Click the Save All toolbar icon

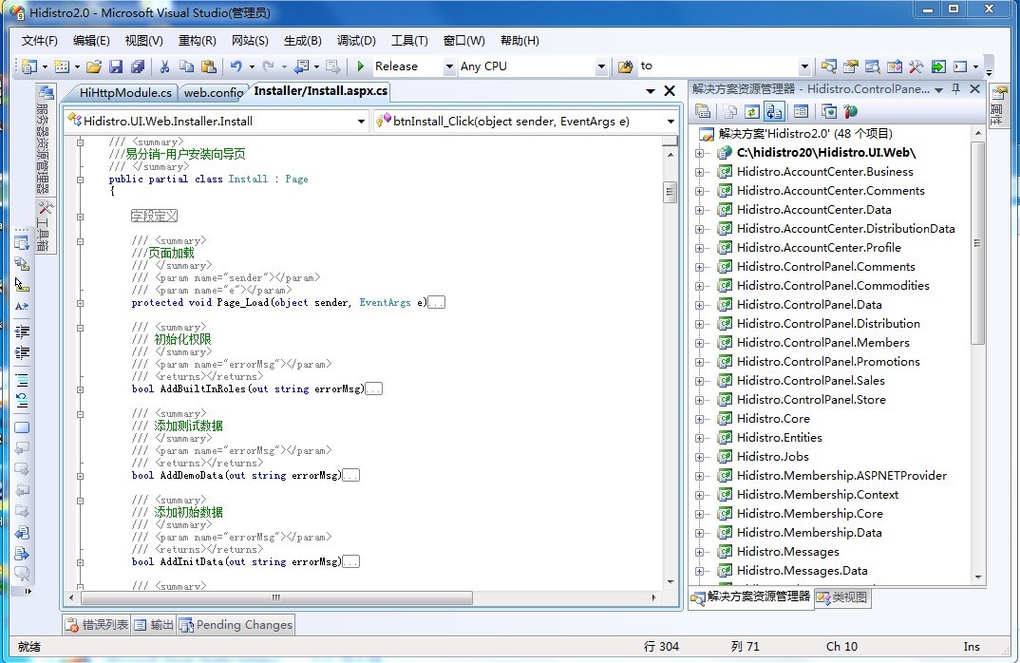coord(138,66)
